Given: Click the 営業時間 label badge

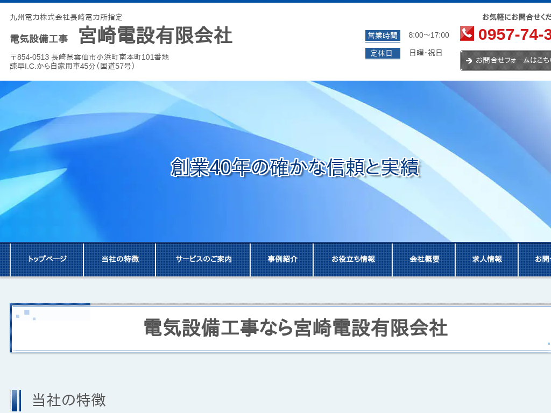Looking at the screenshot, I should point(383,35).
